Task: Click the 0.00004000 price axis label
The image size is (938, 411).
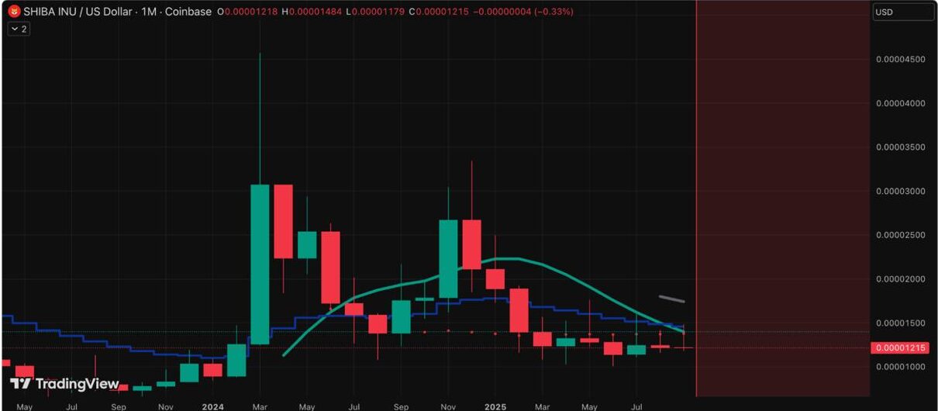Action: (x=902, y=103)
